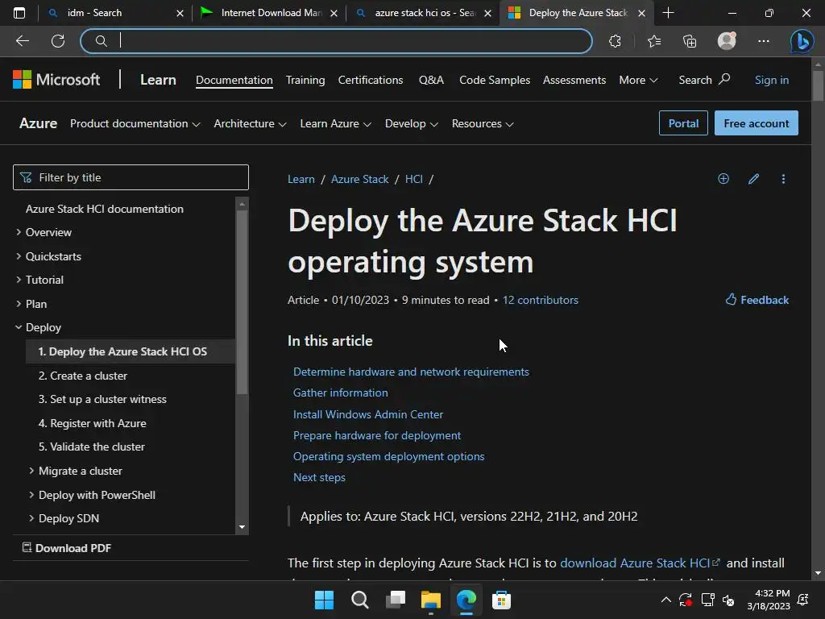The height and width of the screenshot is (619, 825).
Task: Click the Free account button
Action: [x=756, y=123]
